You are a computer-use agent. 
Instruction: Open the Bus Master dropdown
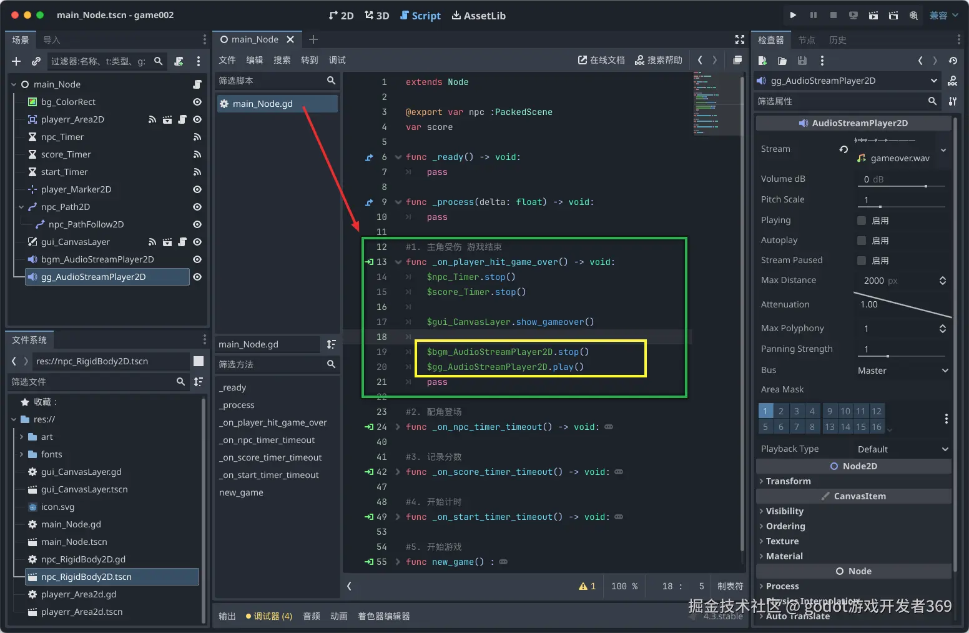point(903,371)
